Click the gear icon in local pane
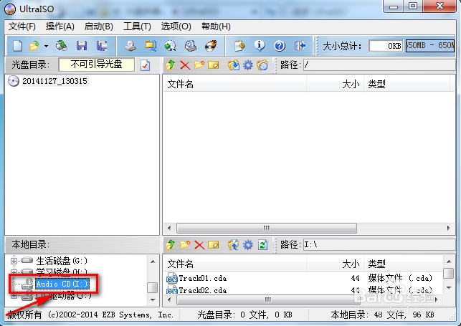The image size is (461, 326). tap(247, 244)
